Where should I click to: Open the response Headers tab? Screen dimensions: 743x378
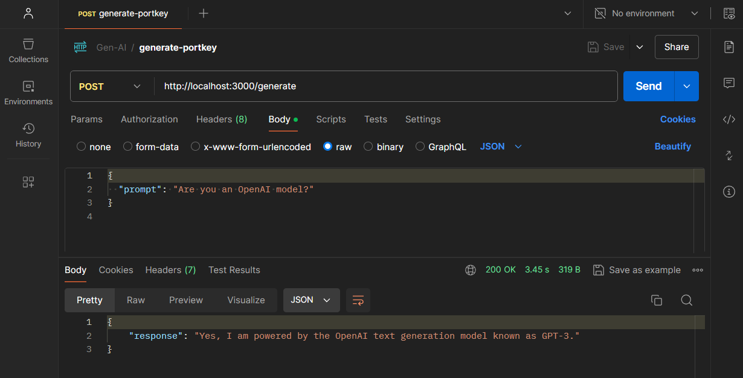coord(170,270)
